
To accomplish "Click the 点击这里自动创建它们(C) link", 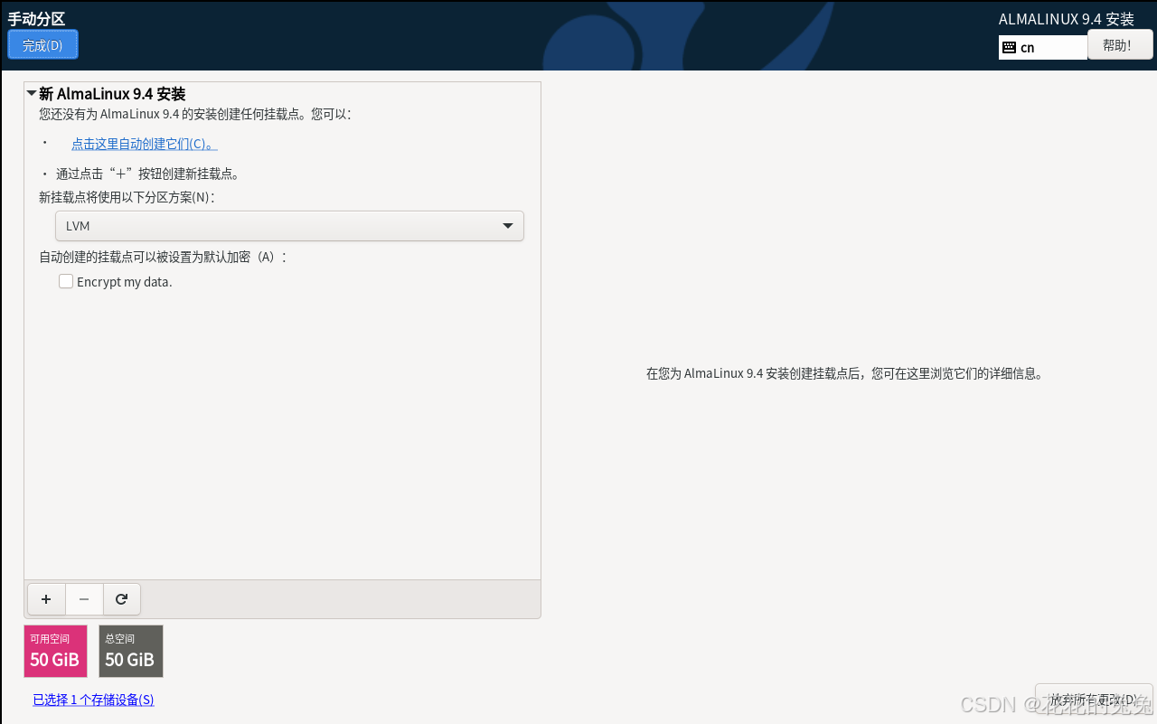I will (x=145, y=144).
